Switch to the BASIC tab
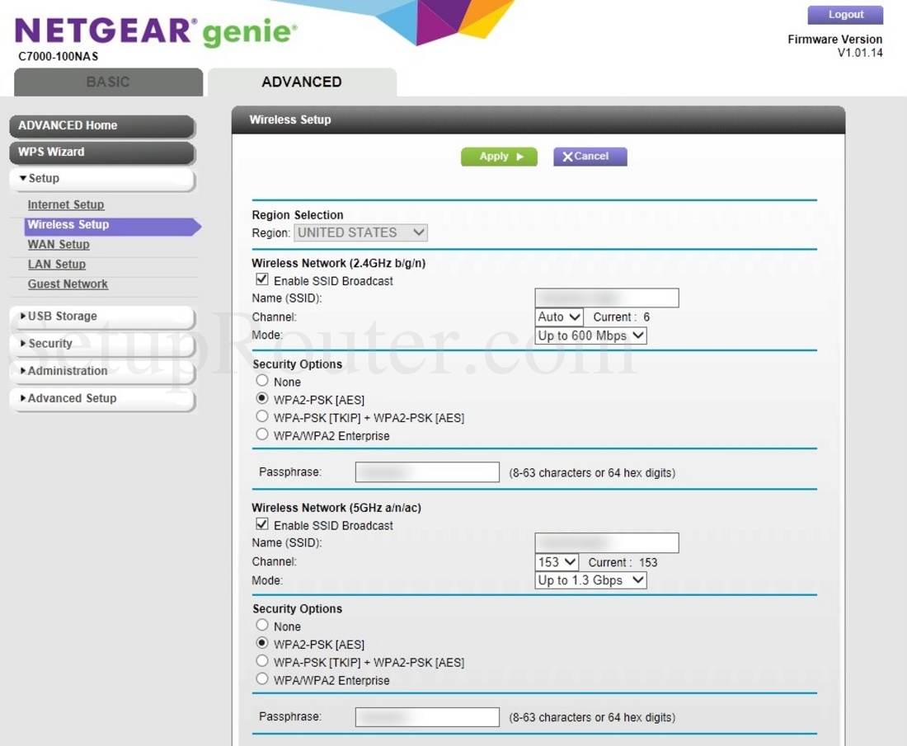Image resolution: width=907 pixels, height=746 pixels. pyautogui.click(x=108, y=82)
